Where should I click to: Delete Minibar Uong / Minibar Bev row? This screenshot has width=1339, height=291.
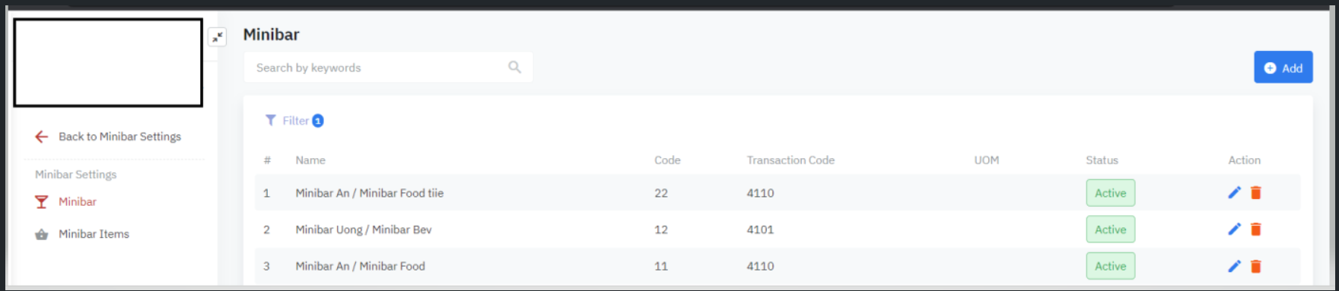(x=1256, y=229)
